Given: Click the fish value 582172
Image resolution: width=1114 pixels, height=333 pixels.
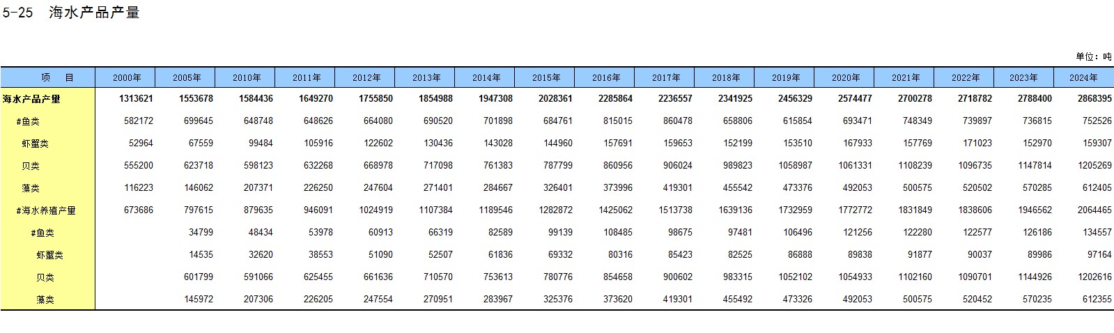Looking at the screenshot, I should point(138,121).
